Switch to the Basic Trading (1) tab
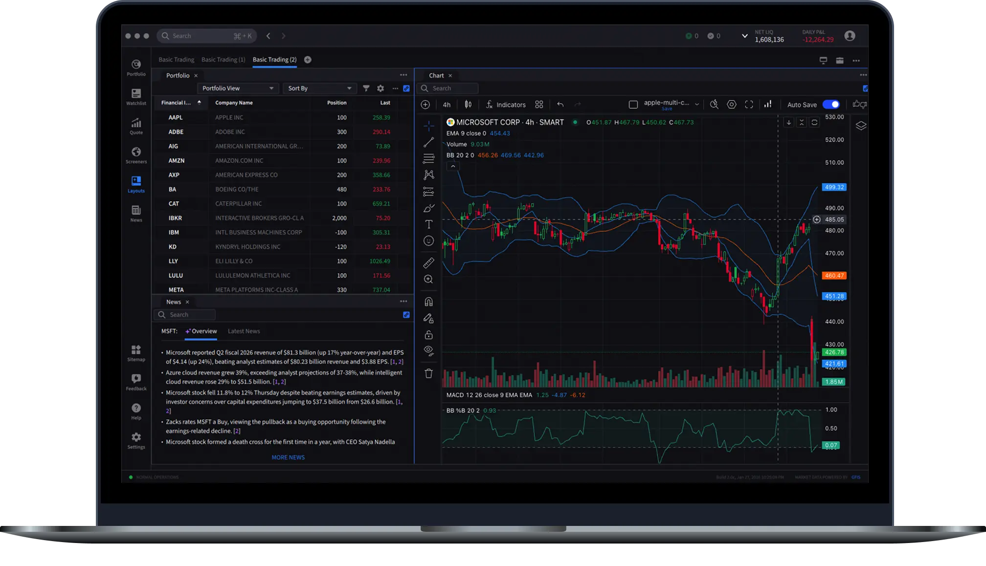 (x=224, y=60)
